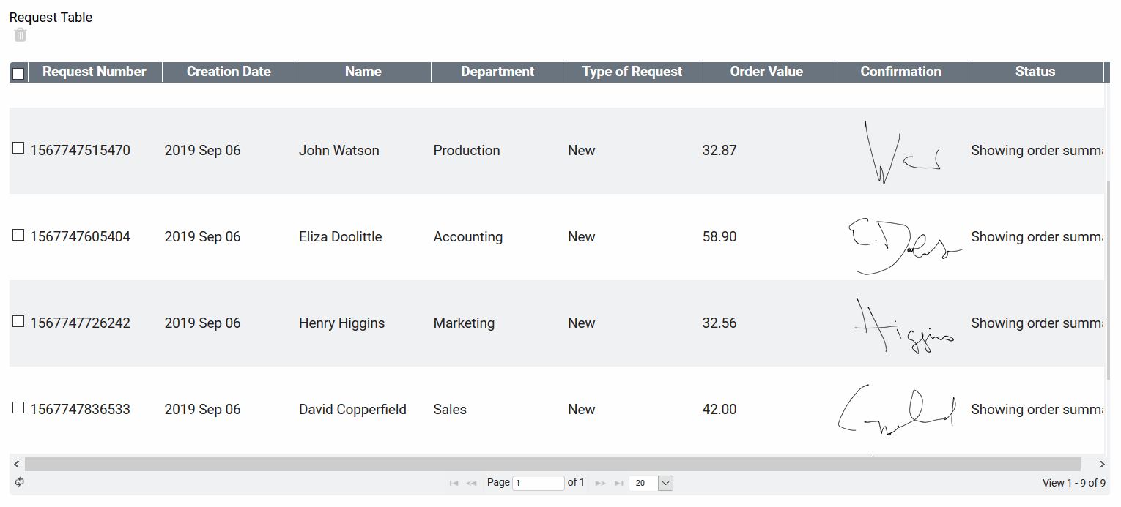Go to next page pager icon

600,483
